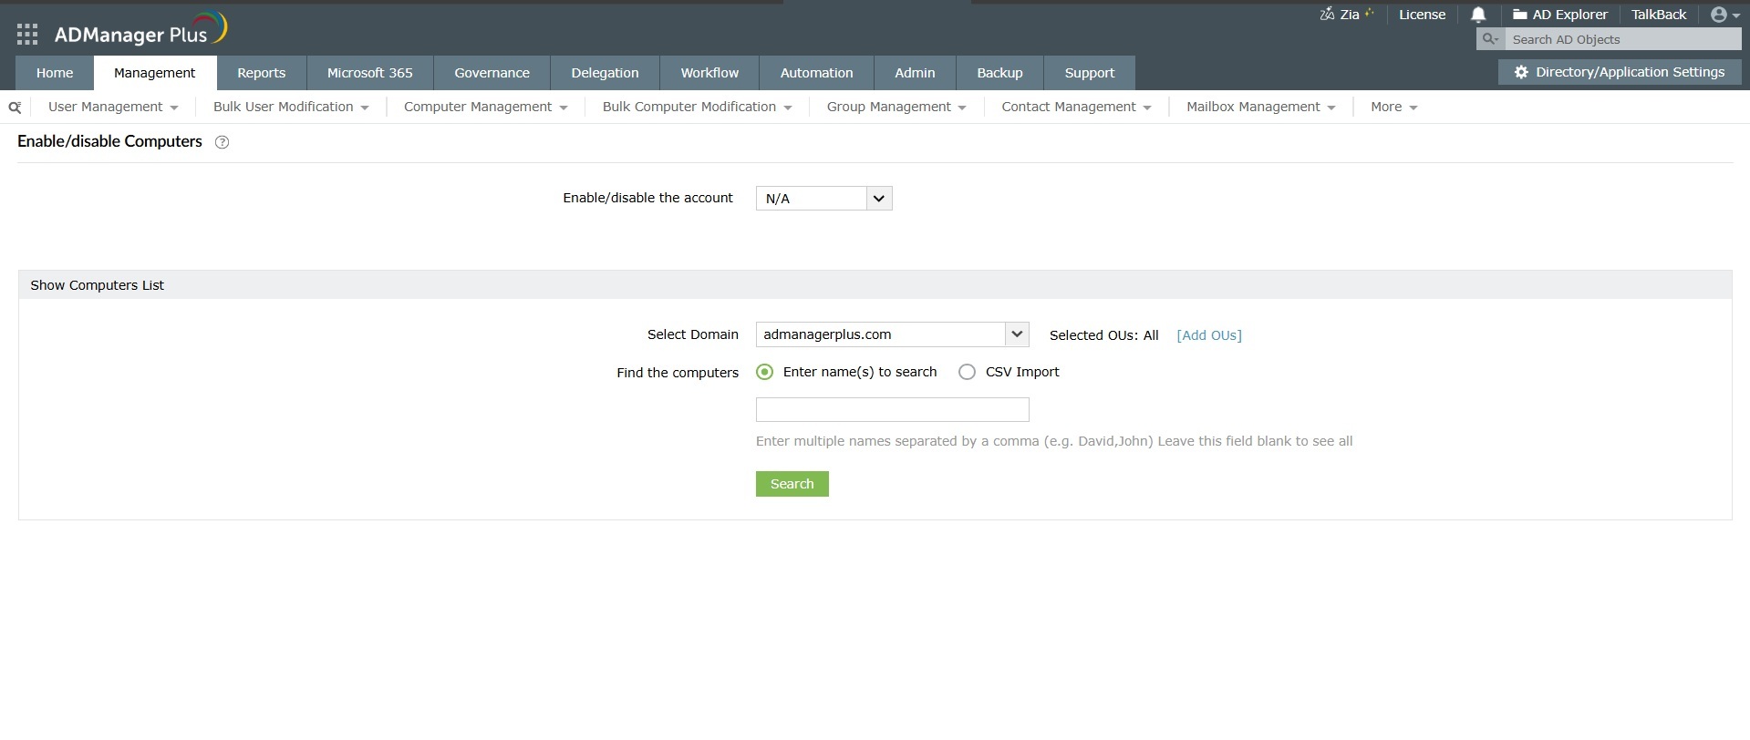Open the Backup tab

(x=999, y=73)
